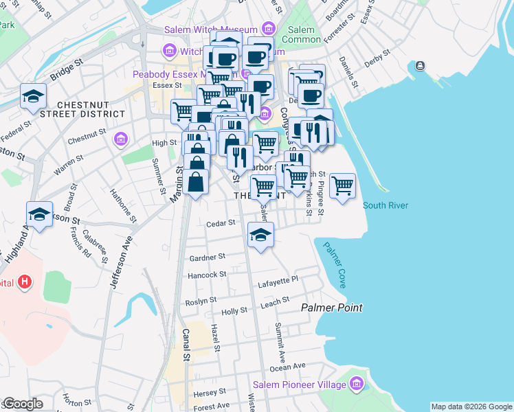Click the Daniels St street label

348,72
